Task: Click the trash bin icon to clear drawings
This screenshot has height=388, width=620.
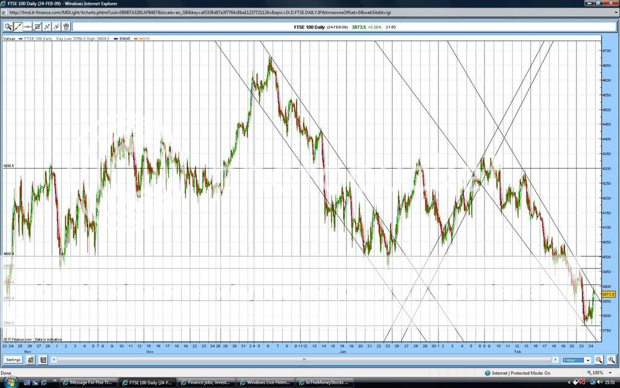Action: click(65, 27)
